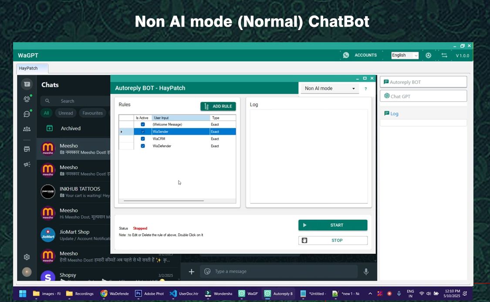Open VS Code UserDoc taskbar item
The width and height of the screenshot is (490, 302).
(184, 294)
